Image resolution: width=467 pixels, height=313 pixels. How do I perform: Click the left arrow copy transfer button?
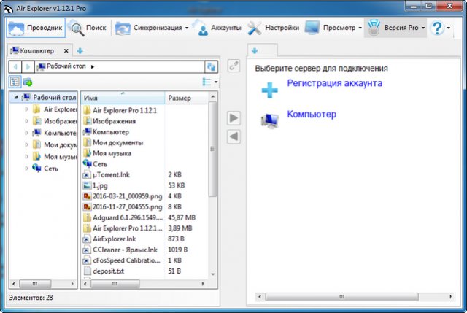click(233, 136)
